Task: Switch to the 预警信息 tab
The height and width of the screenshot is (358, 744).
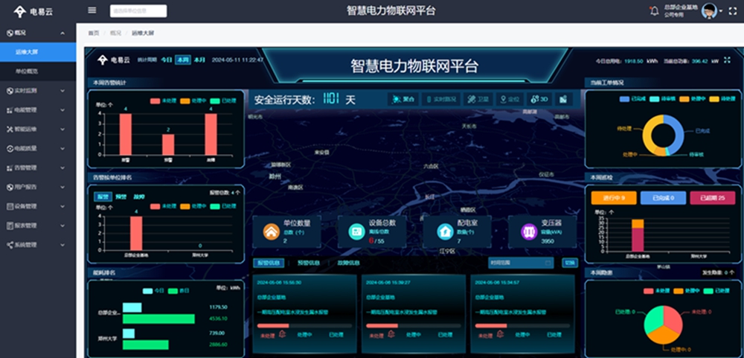Action: coord(309,263)
